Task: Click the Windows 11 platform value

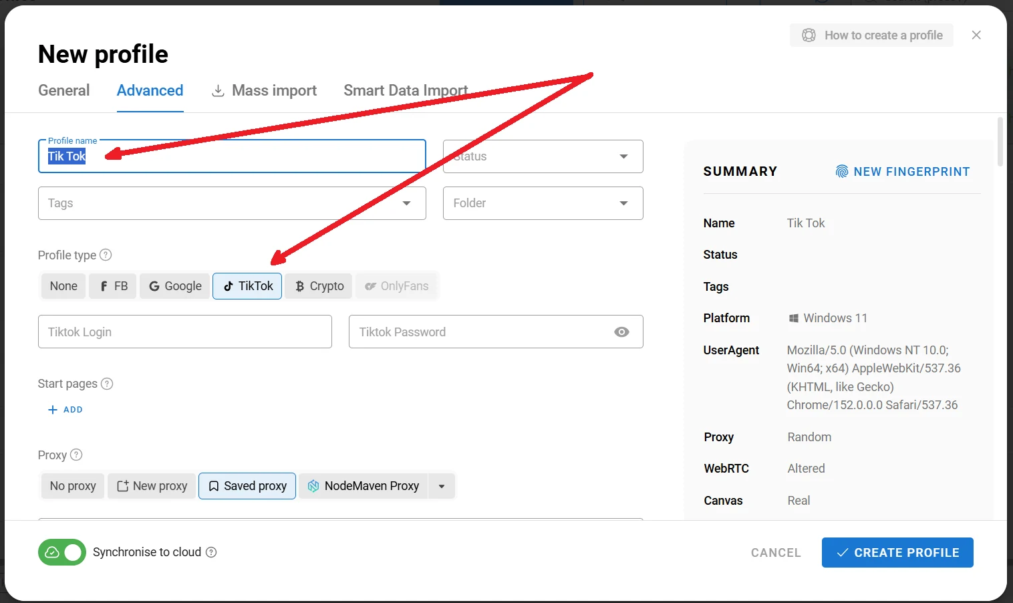Action: (x=828, y=318)
